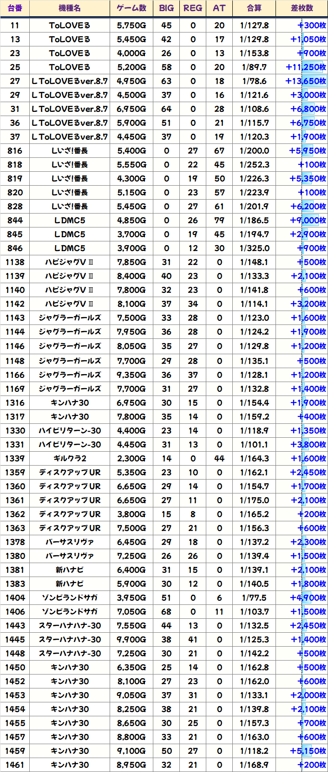Click ギルクラ2 name in row 1339

70,458
